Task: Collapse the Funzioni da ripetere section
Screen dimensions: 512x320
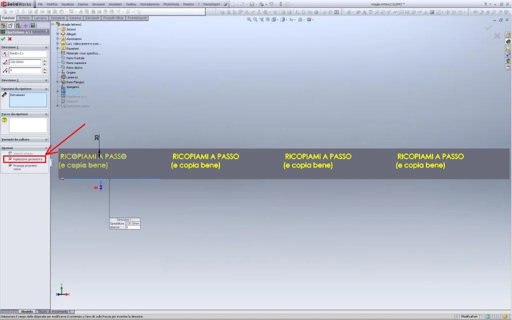Action: [46, 89]
